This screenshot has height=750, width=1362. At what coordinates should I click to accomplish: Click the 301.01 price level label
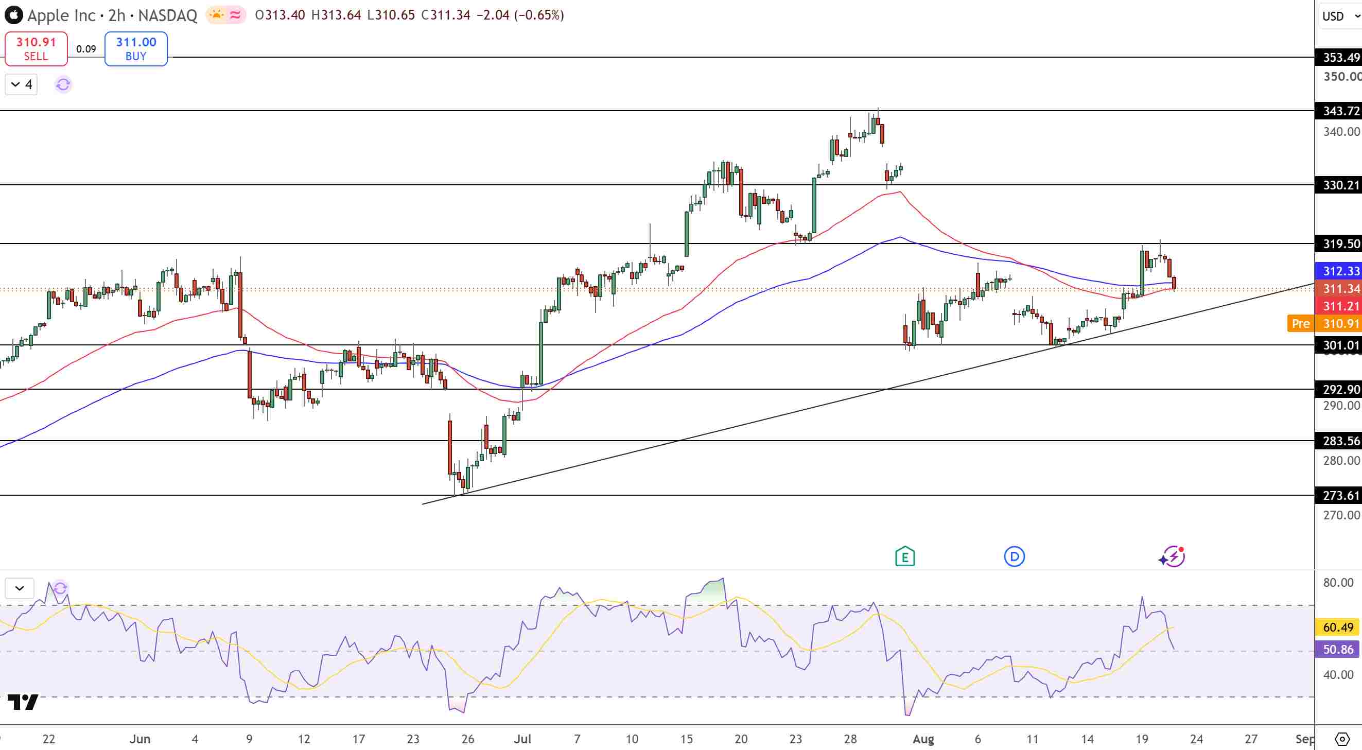coord(1338,345)
